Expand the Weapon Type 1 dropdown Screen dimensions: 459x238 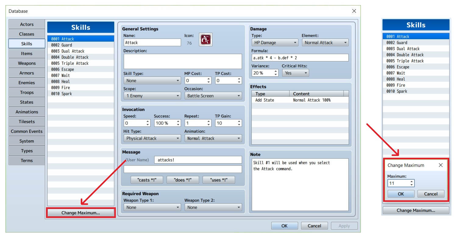tap(152, 207)
